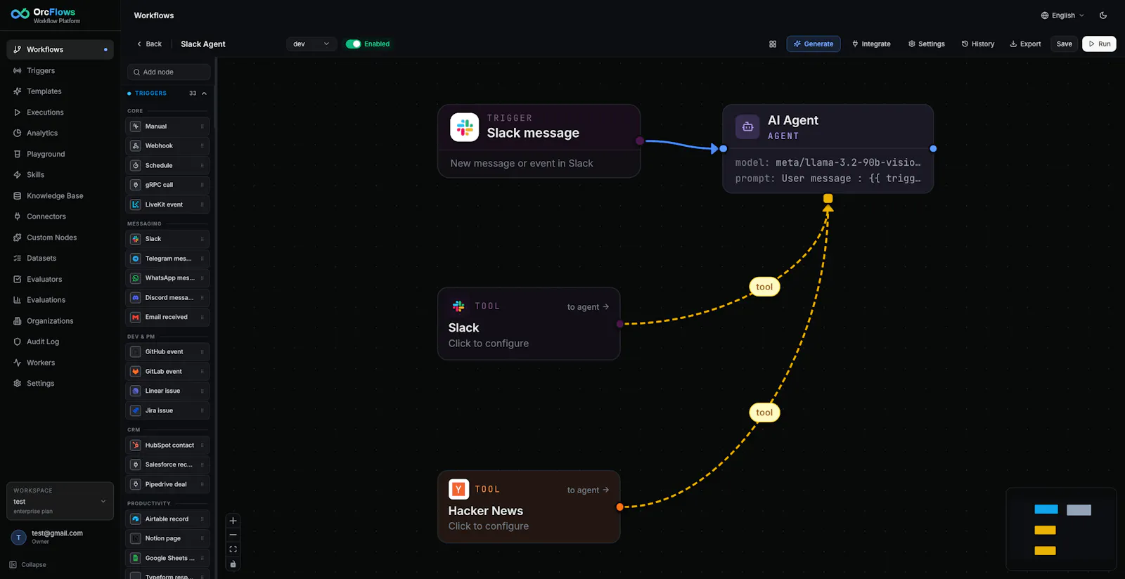Screen dimensions: 1125x579
Task: Zoom out on the canvas
Action: coord(233,535)
